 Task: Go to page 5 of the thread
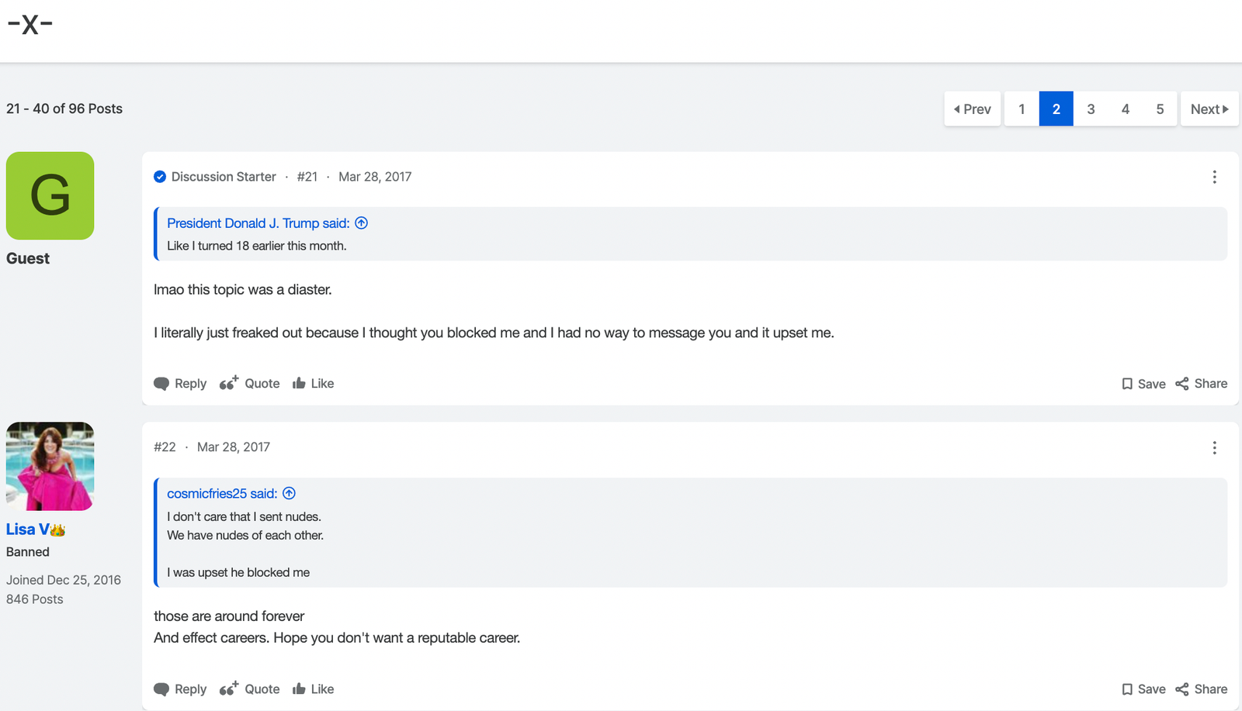(x=1160, y=109)
